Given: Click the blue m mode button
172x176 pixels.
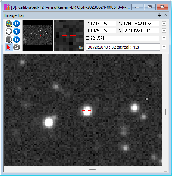Looking at the screenshot, I should (x=17, y=31).
